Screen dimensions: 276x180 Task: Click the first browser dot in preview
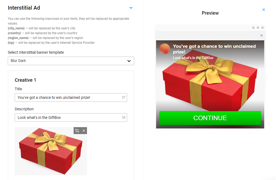point(253,28)
